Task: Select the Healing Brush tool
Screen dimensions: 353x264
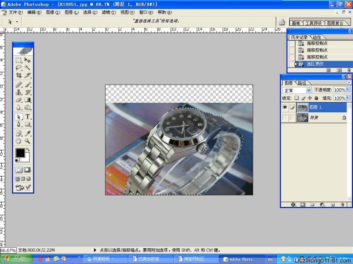Action: 19,85
